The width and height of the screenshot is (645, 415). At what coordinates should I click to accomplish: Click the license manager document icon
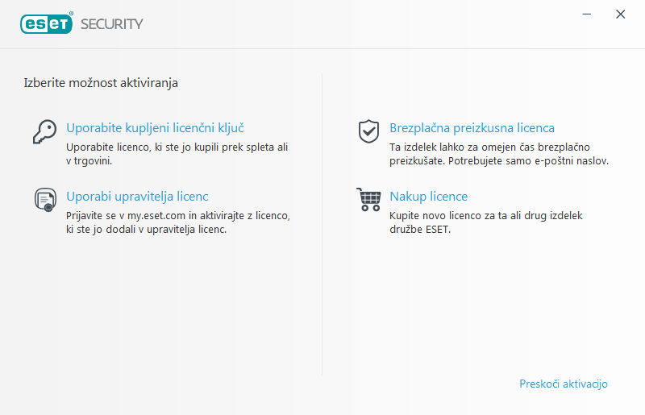pos(44,199)
